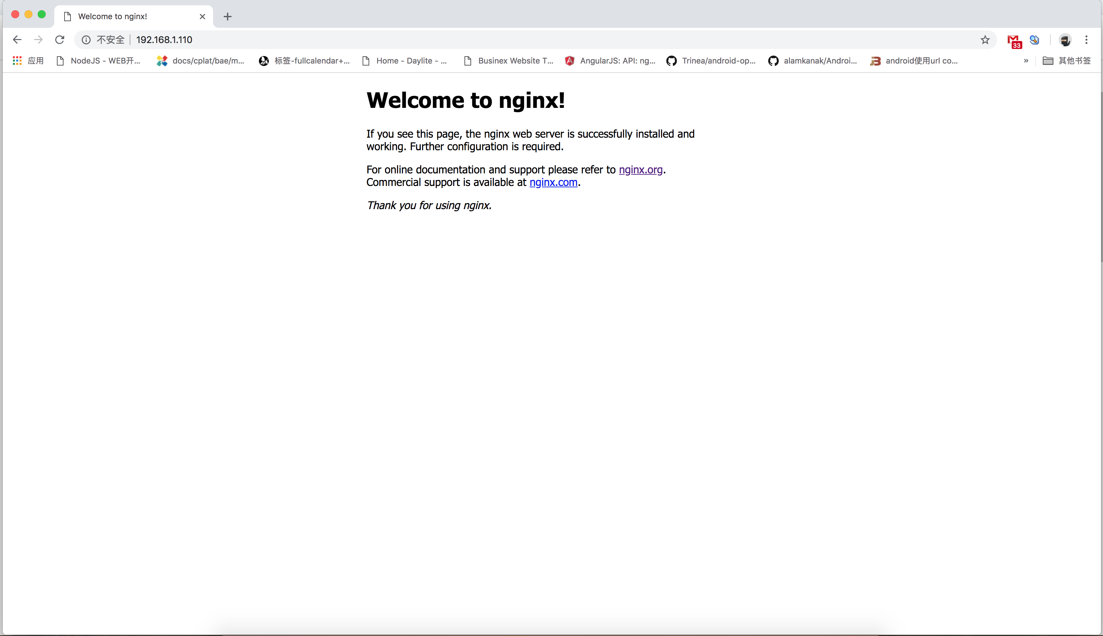Click the forward navigation arrow

pos(38,40)
